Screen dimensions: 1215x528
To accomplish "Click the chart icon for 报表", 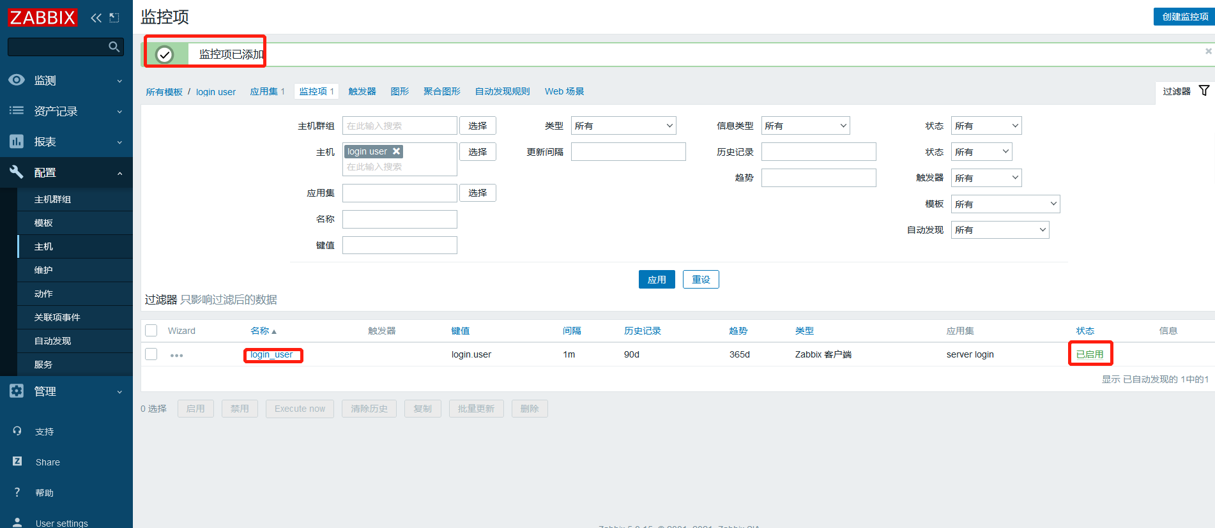I will click(17, 141).
